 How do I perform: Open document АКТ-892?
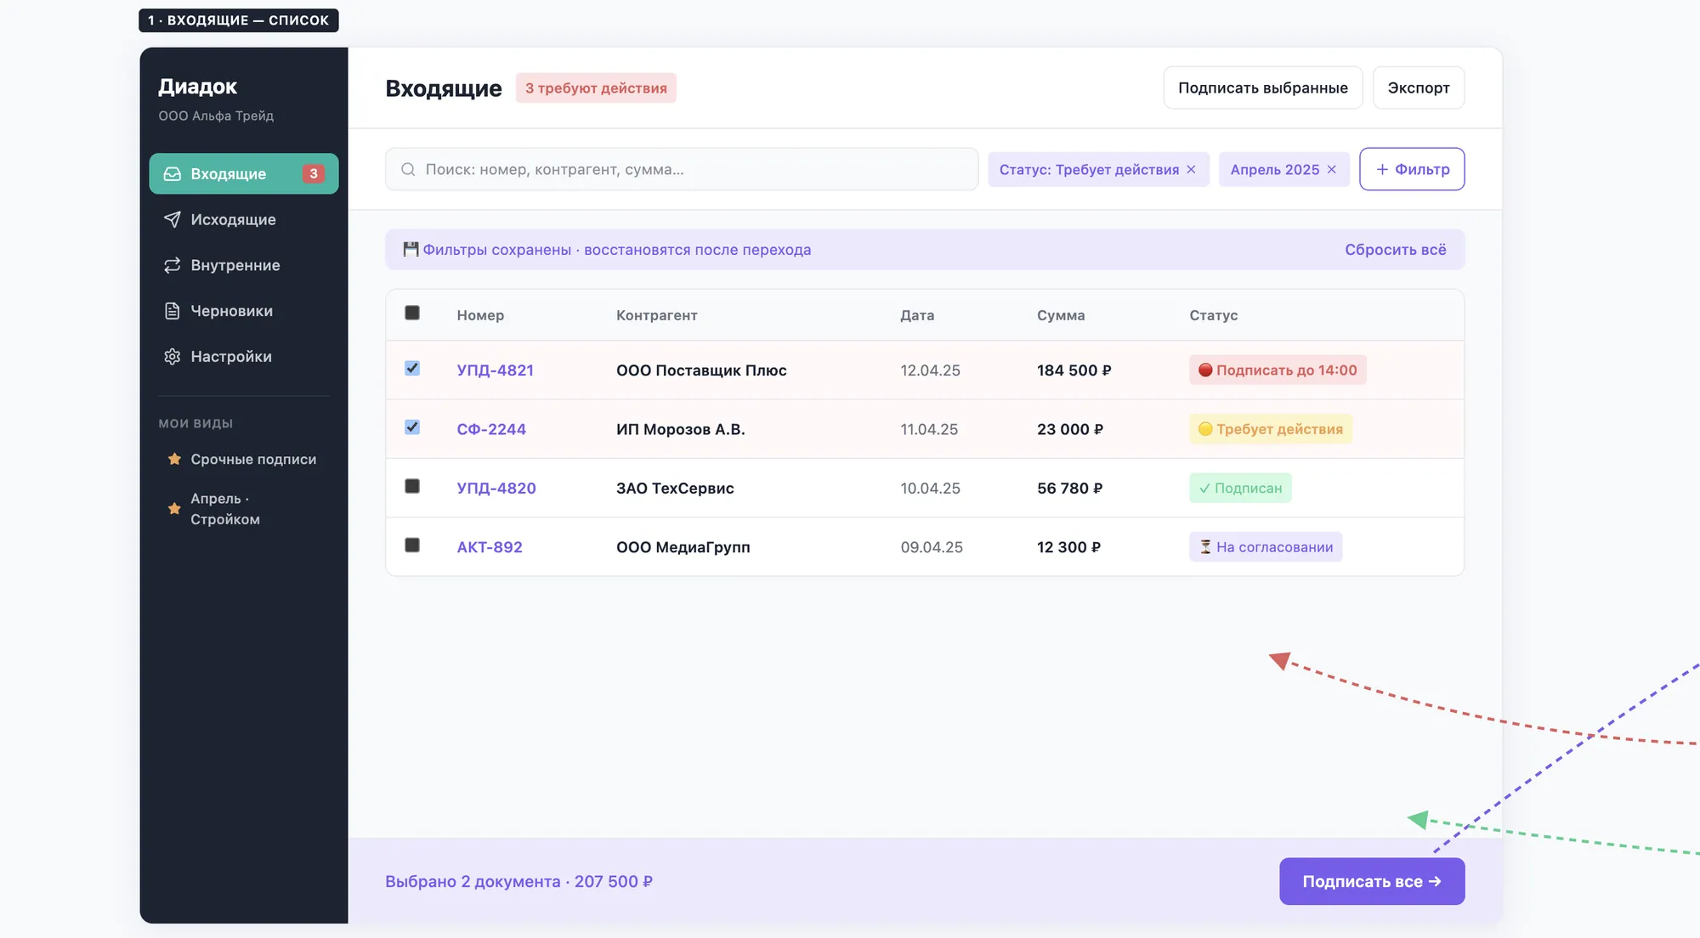pyautogui.click(x=490, y=547)
